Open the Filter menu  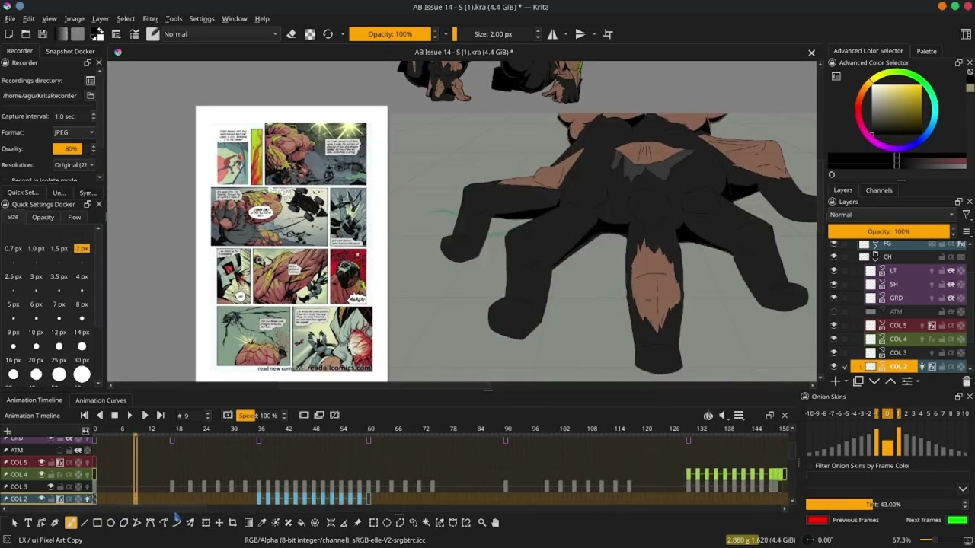151,18
